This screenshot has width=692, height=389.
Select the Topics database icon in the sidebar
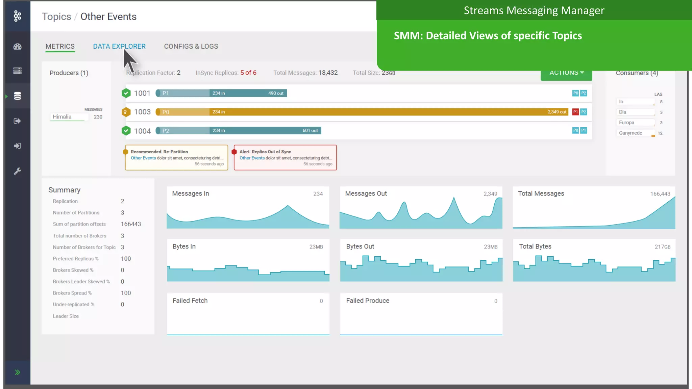[x=18, y=96]
